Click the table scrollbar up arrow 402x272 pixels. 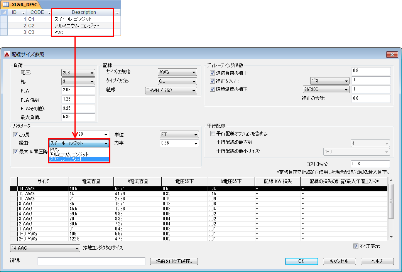point(391,180)
